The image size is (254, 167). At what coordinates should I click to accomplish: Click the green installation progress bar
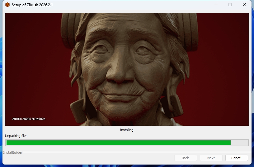(x=127, y=143)
